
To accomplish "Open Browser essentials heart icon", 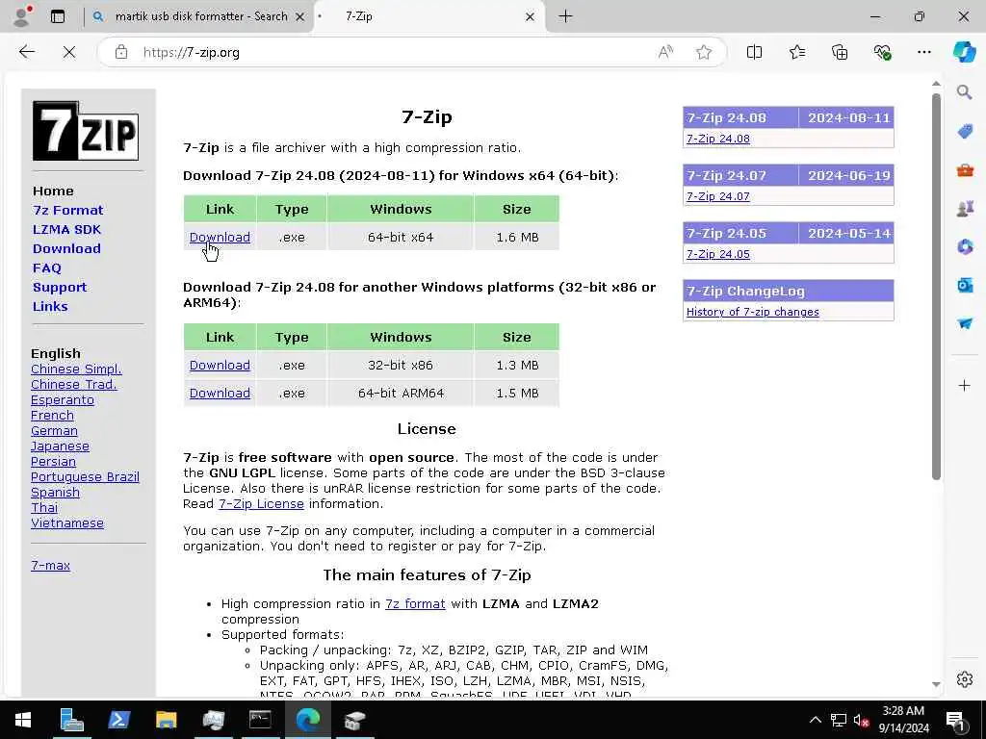I will pyautogui.click(x=882, y=52).
